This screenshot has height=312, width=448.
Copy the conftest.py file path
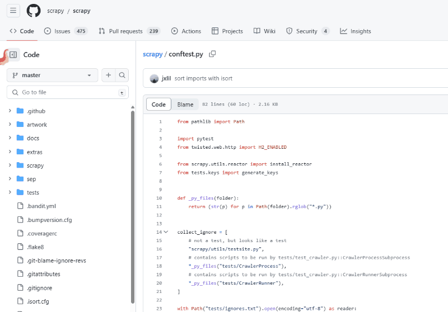pyautogui.click(x=212, y=54)
